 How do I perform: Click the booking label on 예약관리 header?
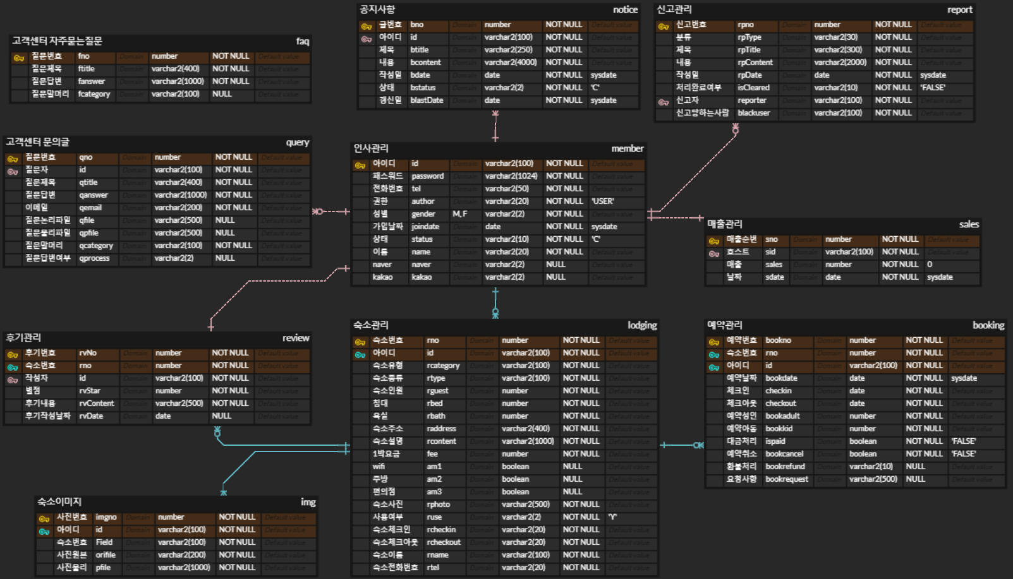tap(990, 325)
